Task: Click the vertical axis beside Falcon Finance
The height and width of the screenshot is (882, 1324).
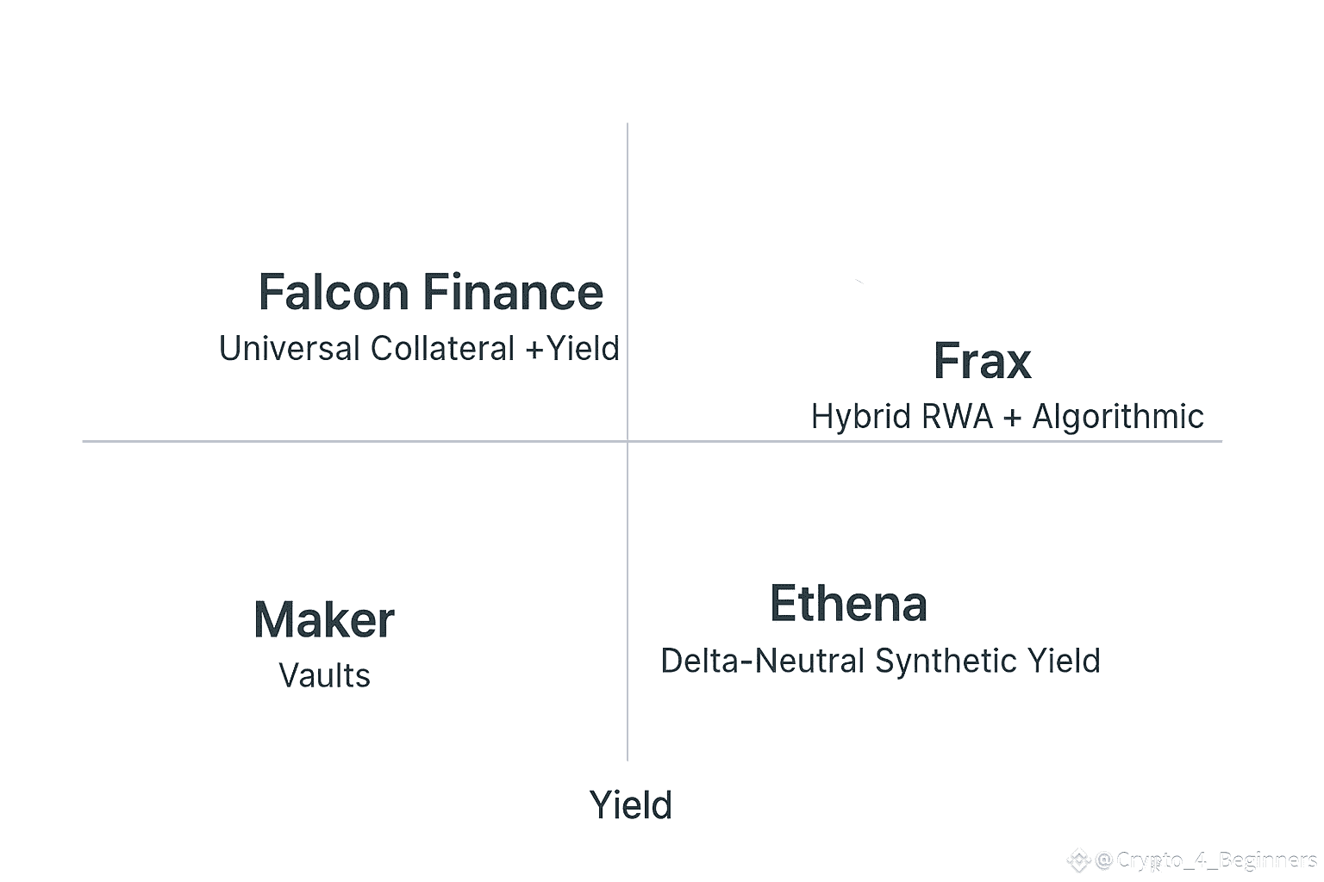Action: (628, 293)
